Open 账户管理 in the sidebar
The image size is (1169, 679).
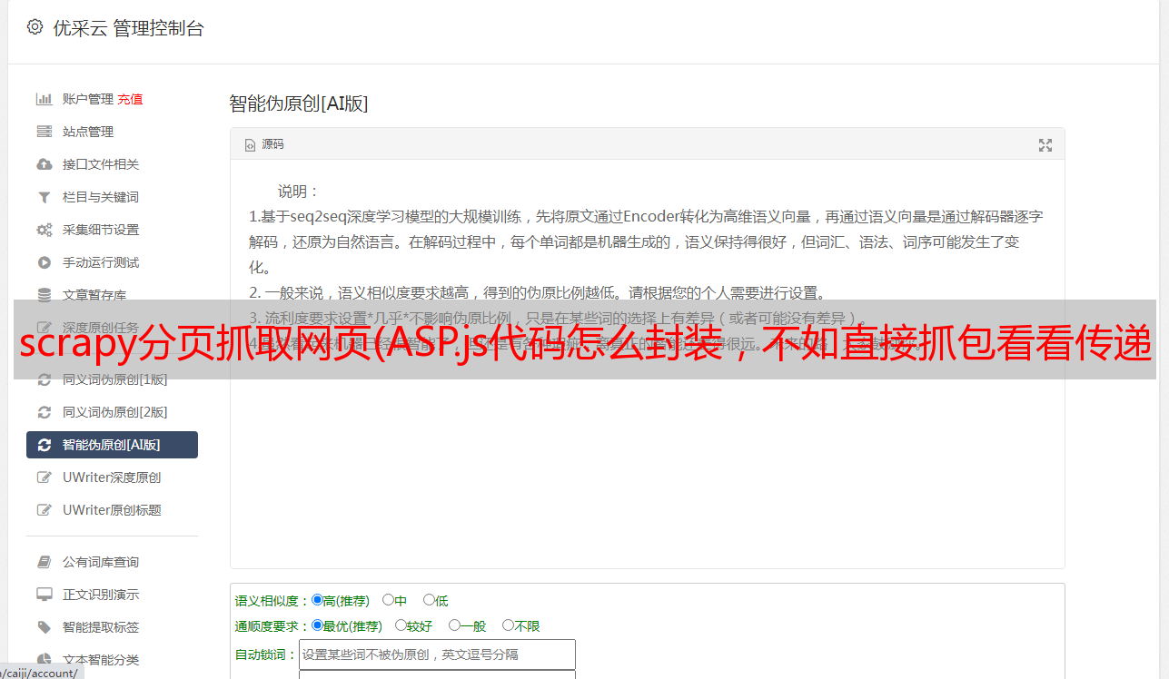(88, 99)
